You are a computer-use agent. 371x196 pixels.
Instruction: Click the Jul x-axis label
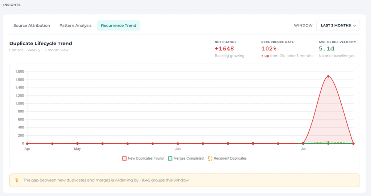coord(303,149)
